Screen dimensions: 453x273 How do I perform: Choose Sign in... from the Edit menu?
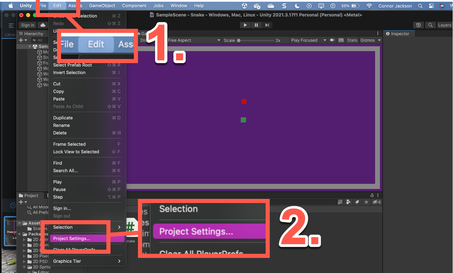[x=87, y=208]
